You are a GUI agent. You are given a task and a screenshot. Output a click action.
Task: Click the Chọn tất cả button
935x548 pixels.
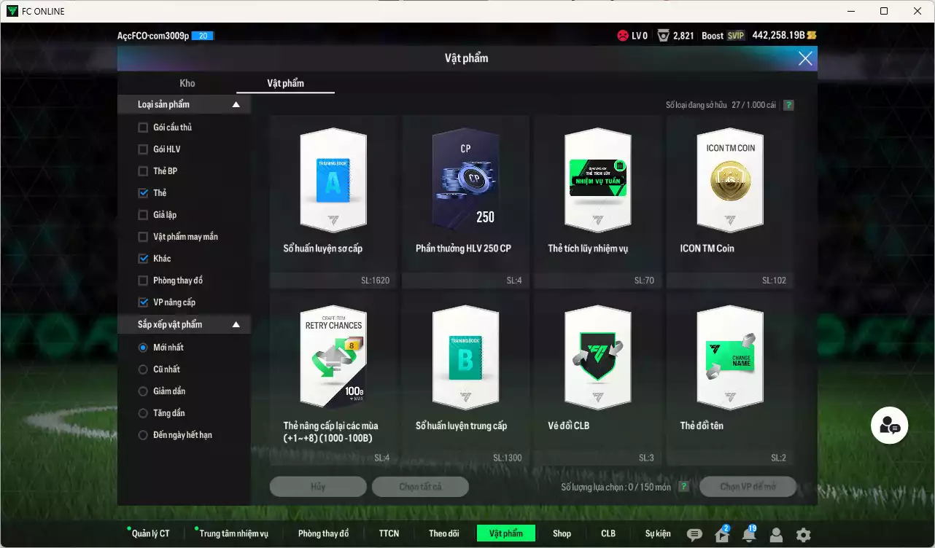pos(420,487)
